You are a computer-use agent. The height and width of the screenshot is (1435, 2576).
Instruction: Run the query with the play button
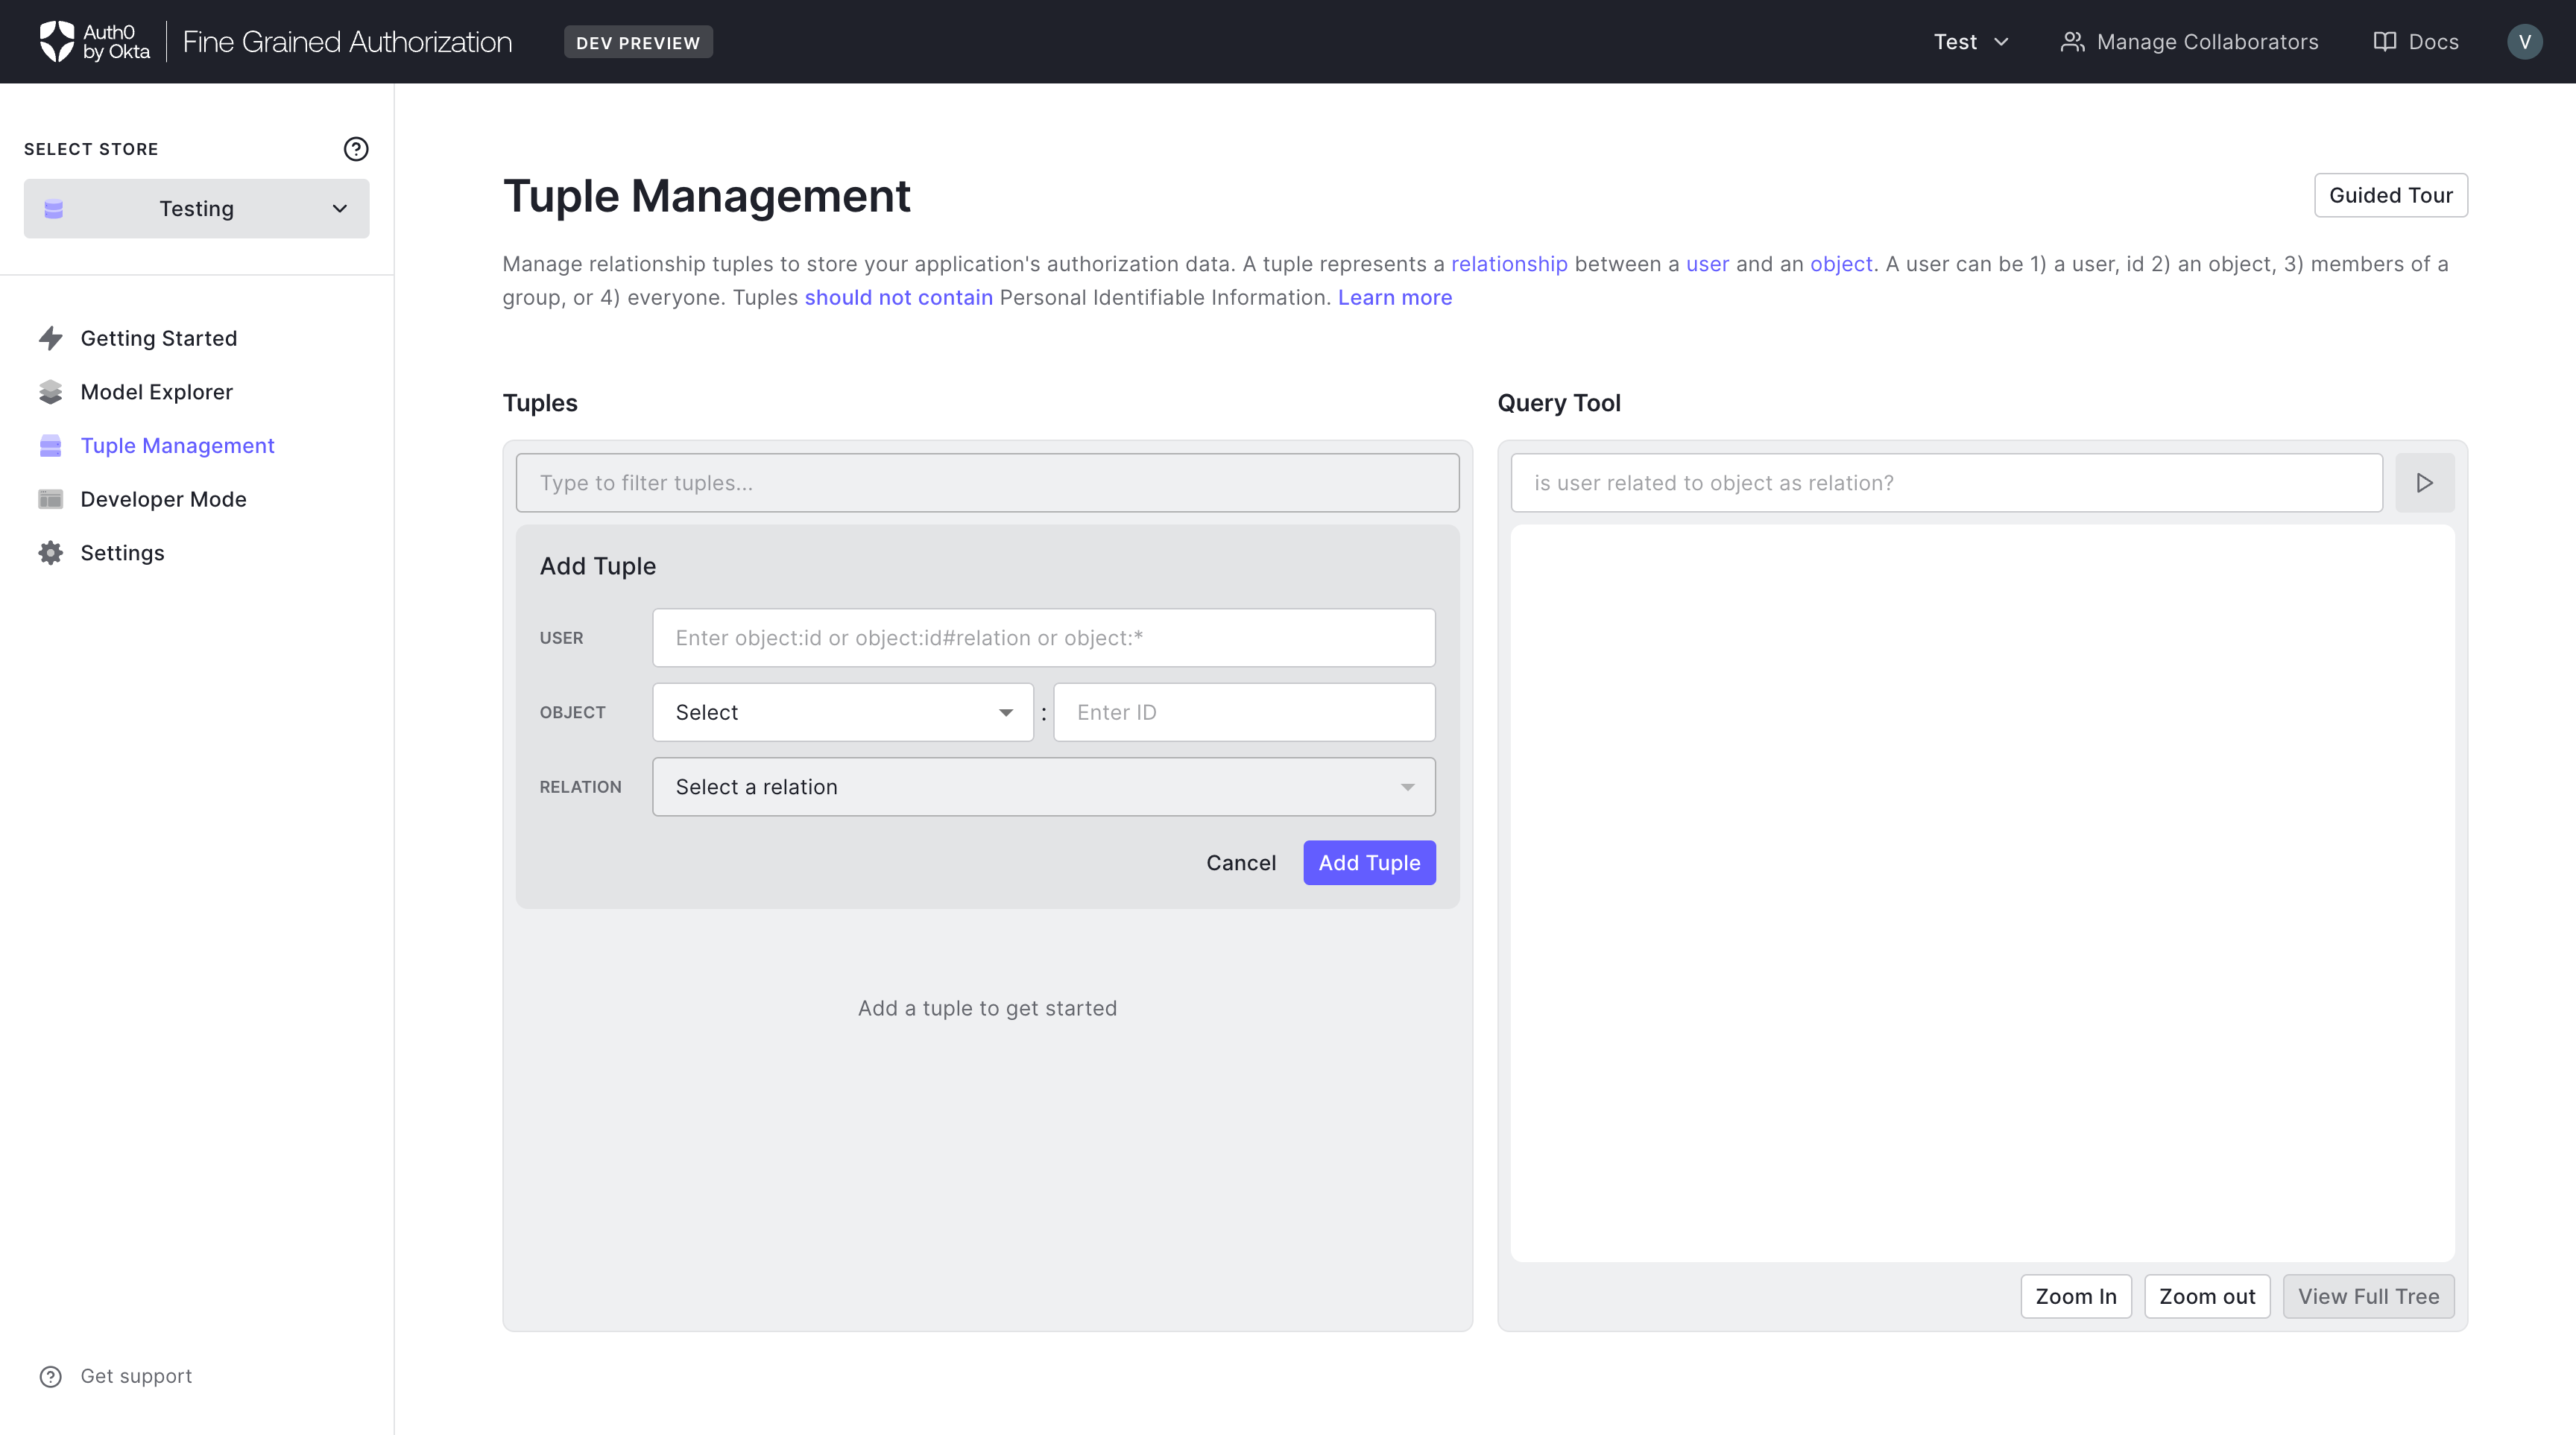tap(2424, 483)
